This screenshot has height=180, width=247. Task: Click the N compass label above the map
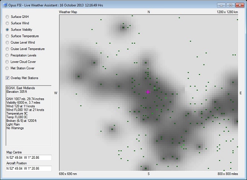tap(149, 12)
